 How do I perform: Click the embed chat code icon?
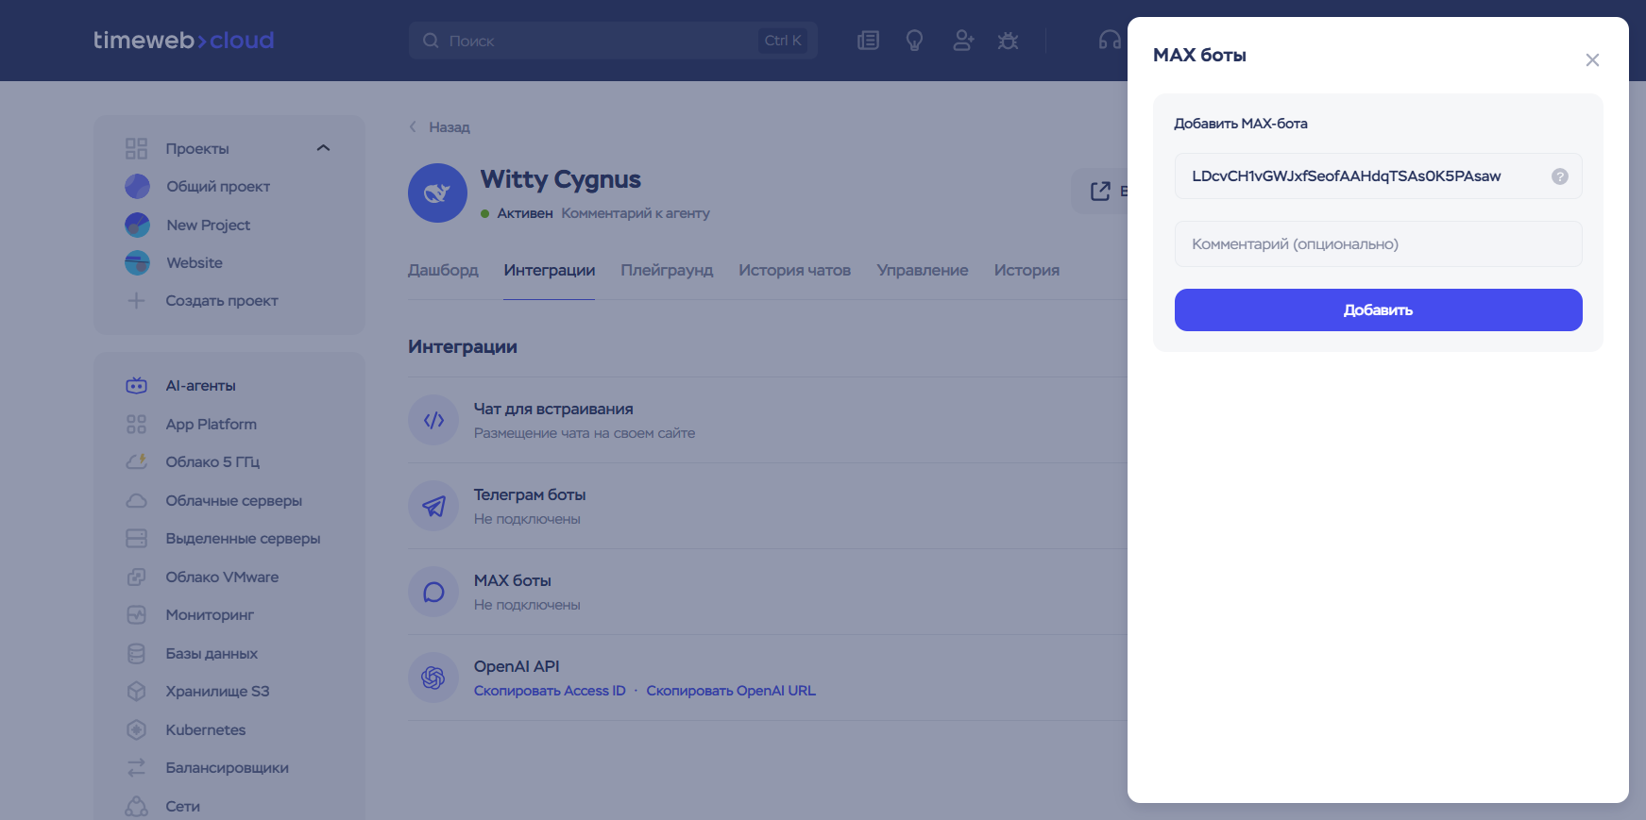433,421
